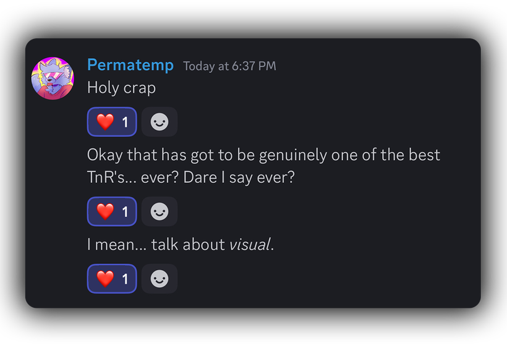Click red heart emoji in second reaction
This screenshot has width=507, height=351.
coord(105,211)
